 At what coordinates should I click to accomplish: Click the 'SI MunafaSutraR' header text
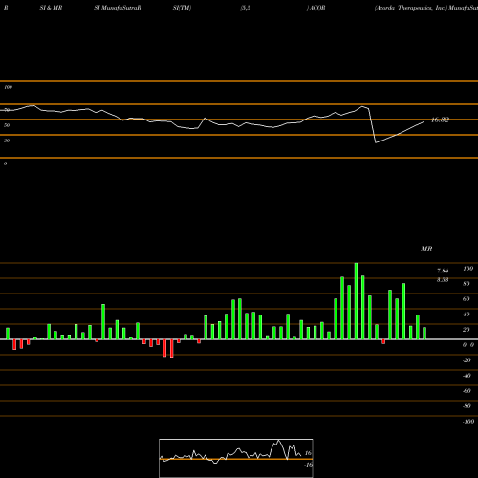[x=118, y=8]
